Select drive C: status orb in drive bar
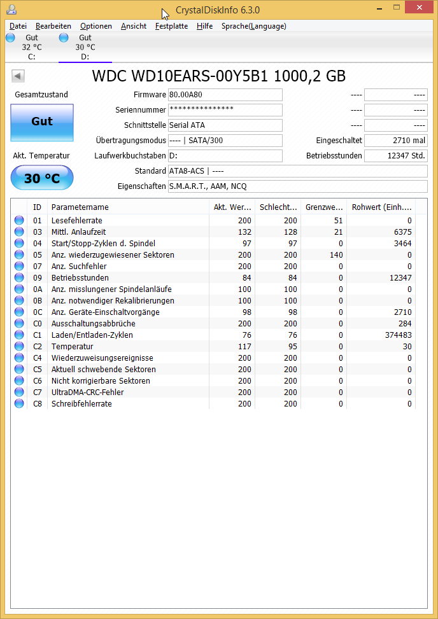The width and height of the screenshot is (438, 619). (10, 38)
